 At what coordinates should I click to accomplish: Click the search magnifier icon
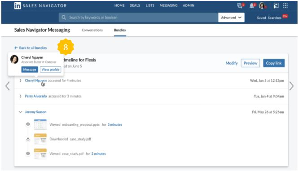64,17
